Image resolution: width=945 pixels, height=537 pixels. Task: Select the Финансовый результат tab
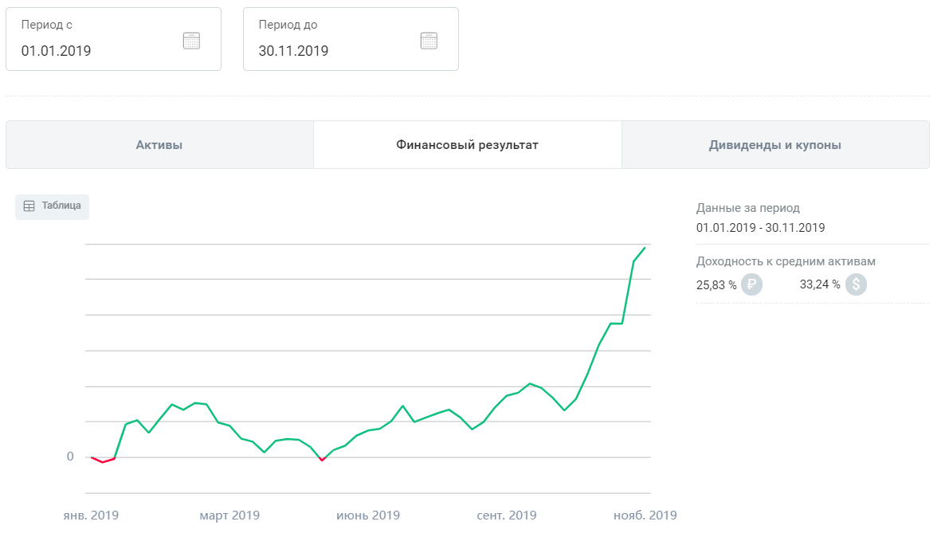pyautogui.click(x=468, y=145)
